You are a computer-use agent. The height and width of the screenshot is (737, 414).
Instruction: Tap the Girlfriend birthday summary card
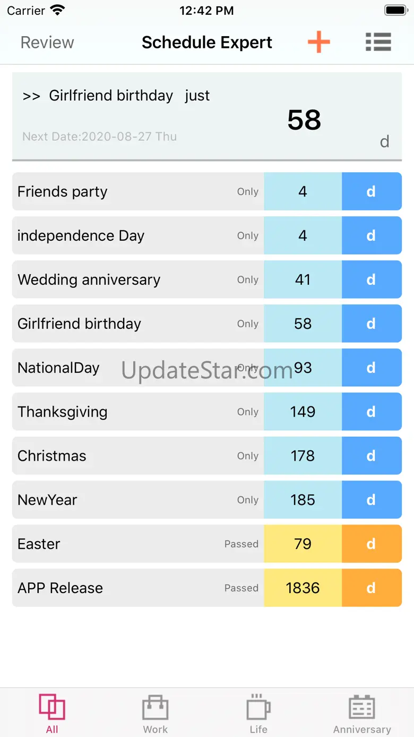click(207, 116)
